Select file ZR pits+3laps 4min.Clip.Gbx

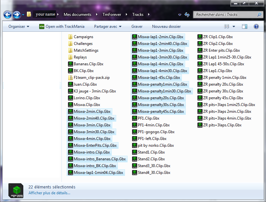[x=225, y=118]
